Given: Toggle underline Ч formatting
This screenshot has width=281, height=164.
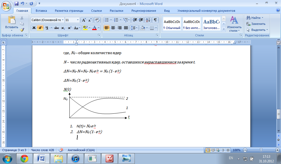Looking at the screenshot, I should point(47,28).
